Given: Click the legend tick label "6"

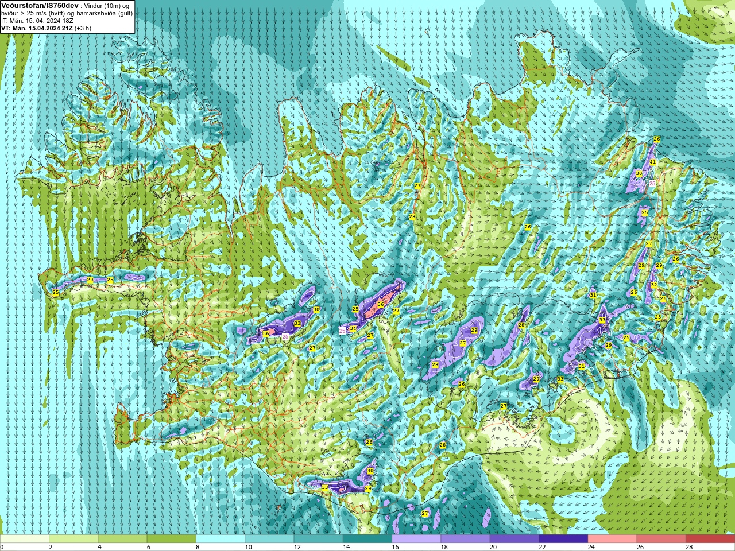Looking at the screenshot, I should point(148,547).
